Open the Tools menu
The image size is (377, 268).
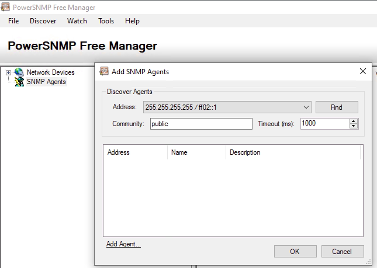[x=106, y=21]
